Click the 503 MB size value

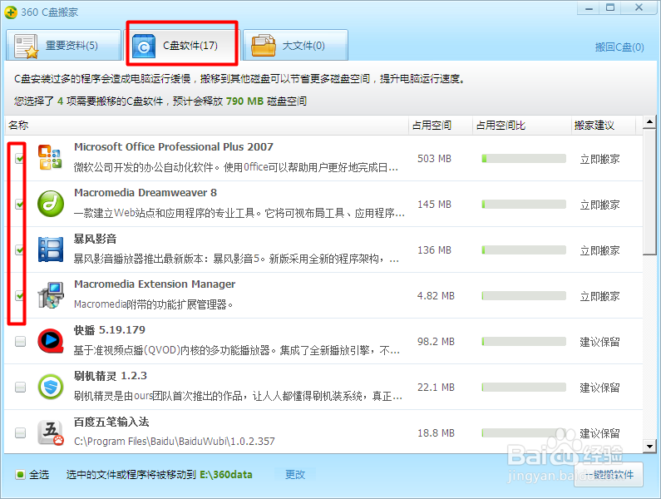tap(434, 159)
